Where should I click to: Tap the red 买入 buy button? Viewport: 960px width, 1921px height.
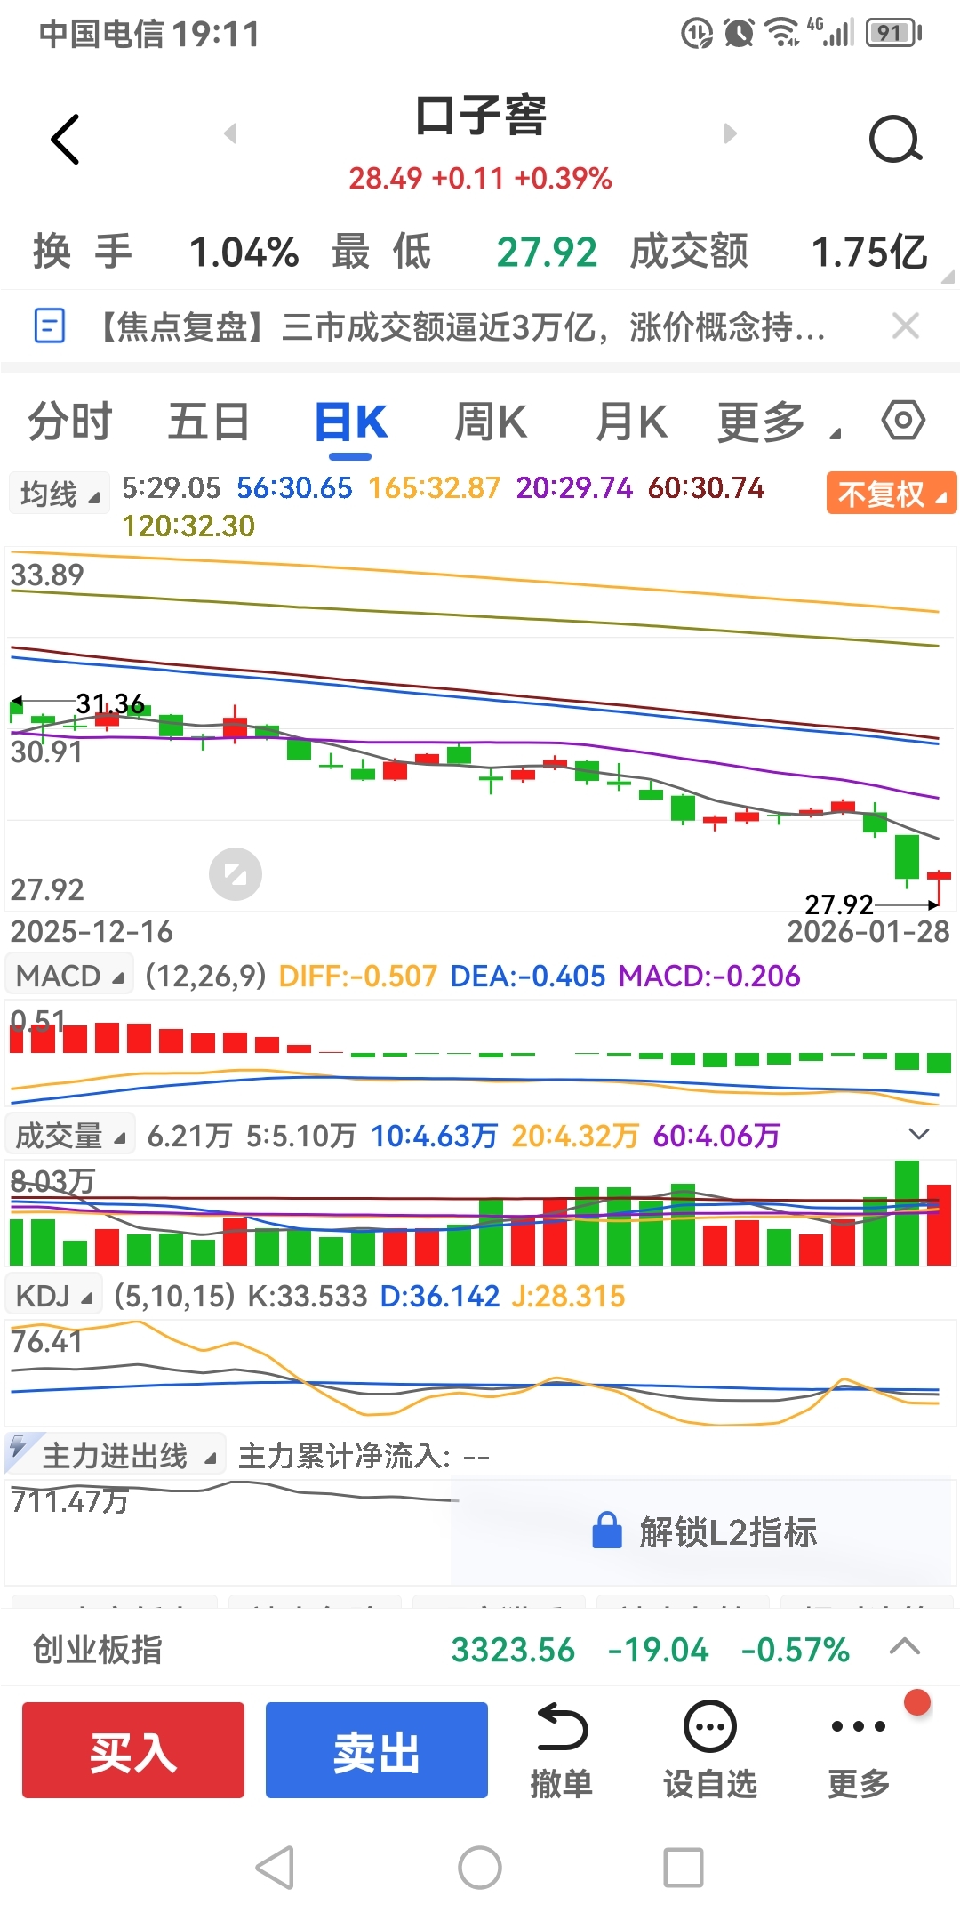[x=133, y=1750]
